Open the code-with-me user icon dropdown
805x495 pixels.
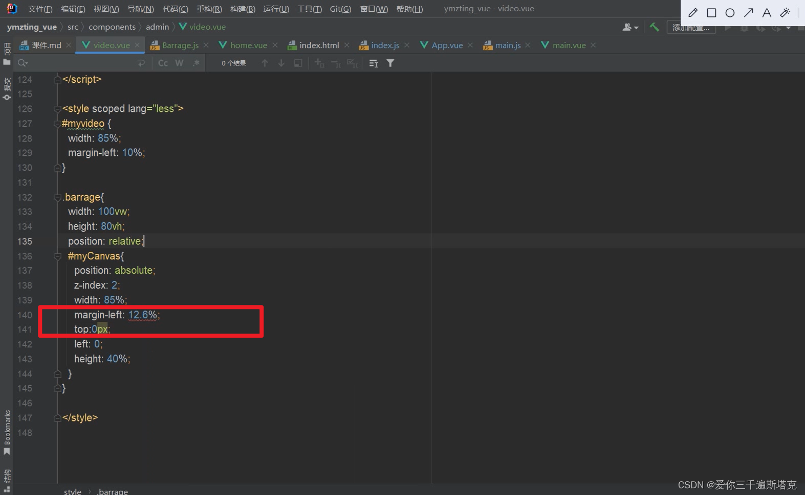630,27
